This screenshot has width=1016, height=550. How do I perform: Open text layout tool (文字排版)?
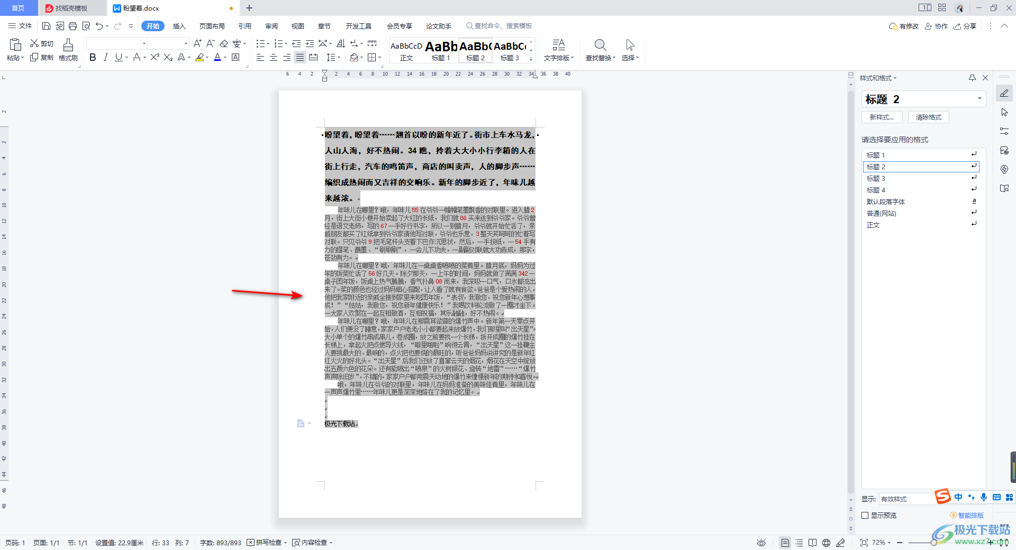558,50
